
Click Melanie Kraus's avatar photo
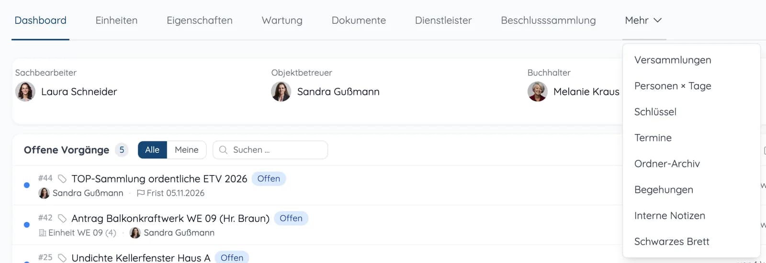pos(538,92)
